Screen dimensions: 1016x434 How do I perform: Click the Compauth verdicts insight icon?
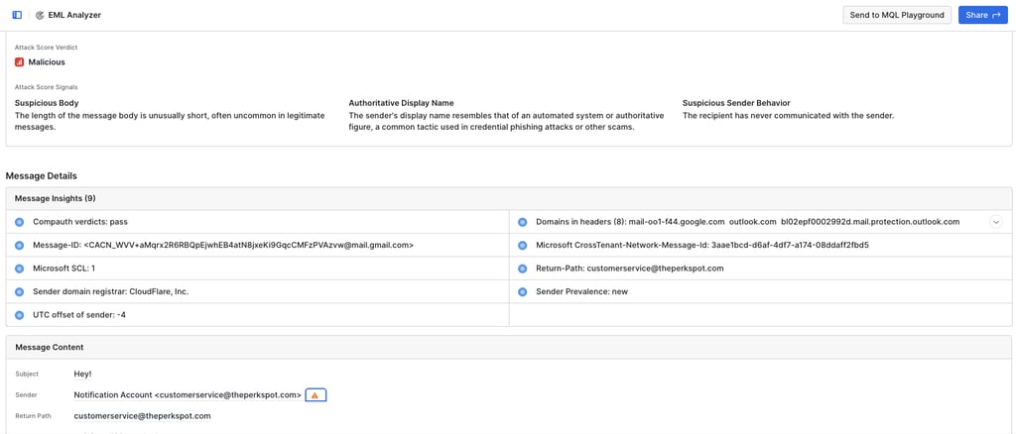pyautogui.click(x=19, y=222)
